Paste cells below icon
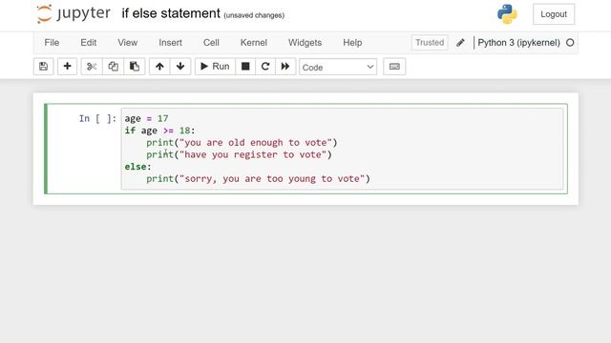The height and width of the screenshot is (343, 611). pyautogui.click(x=135, y=67)
